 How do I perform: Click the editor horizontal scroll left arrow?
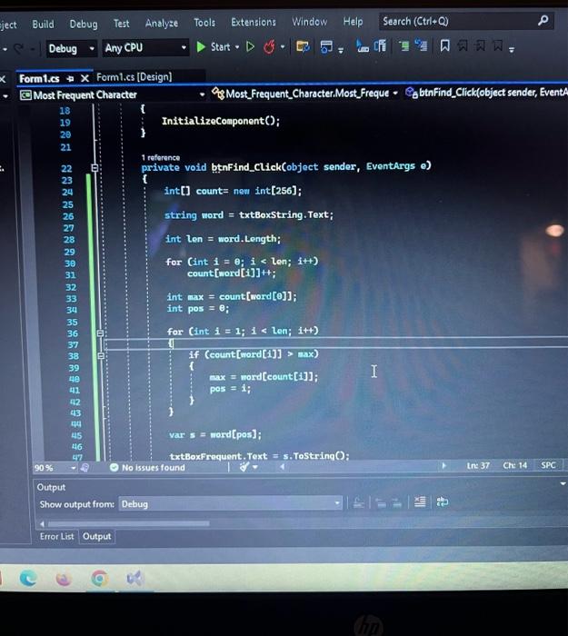pyautogui.click(x=282, y=466)
